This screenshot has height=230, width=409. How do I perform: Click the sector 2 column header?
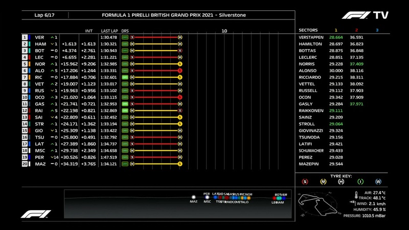[x=356, y=30]
